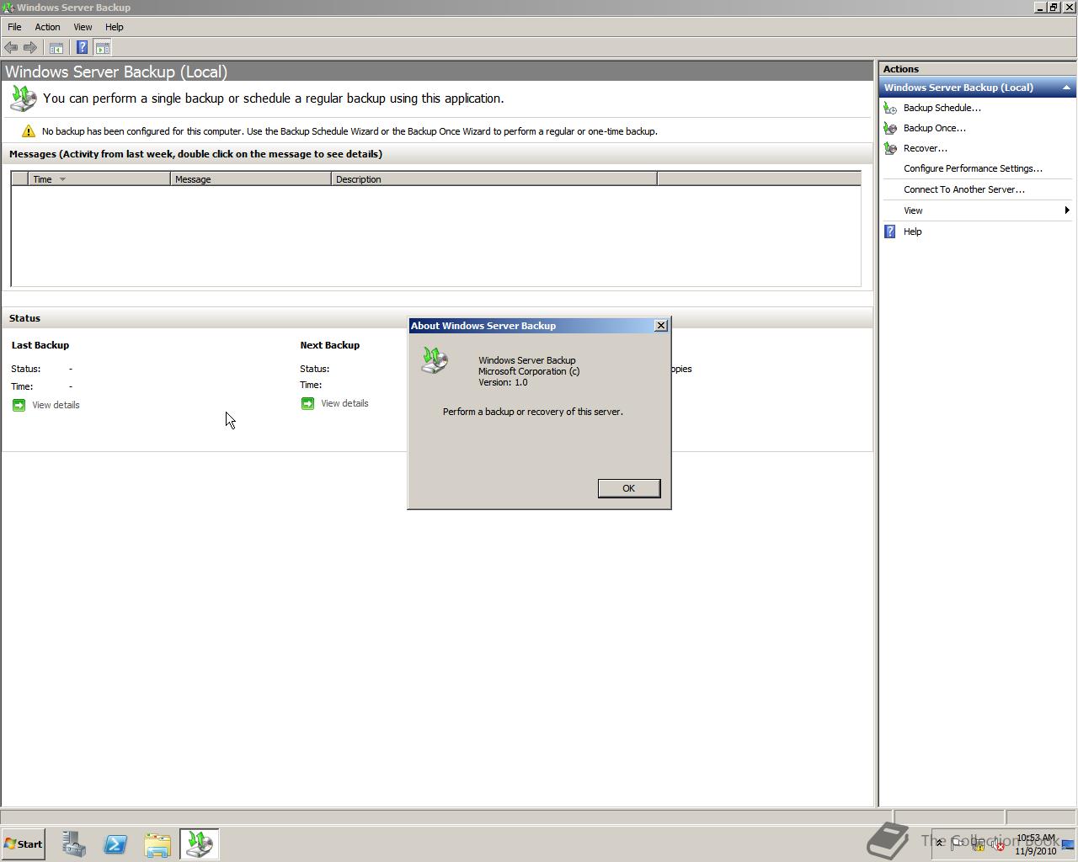The height and width of the screenshot is (862, 1078).
Task: Click the Help icon in Actions pane
Action: [890, 231]
